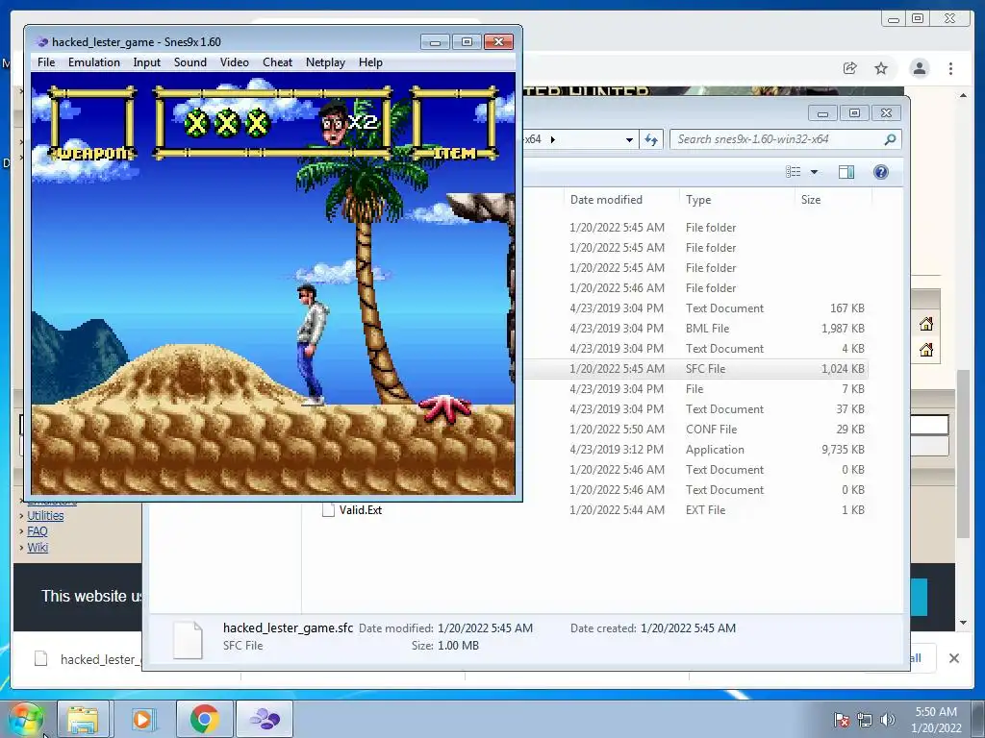Click the details pane file thumbnail icon
The width and height of the screenshot is (985, 738).
(188, 639)
